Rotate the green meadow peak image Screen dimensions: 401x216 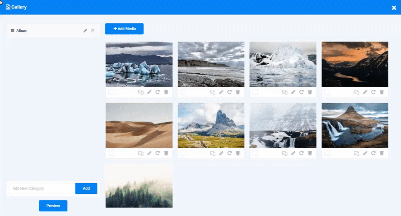click(229, 153)
